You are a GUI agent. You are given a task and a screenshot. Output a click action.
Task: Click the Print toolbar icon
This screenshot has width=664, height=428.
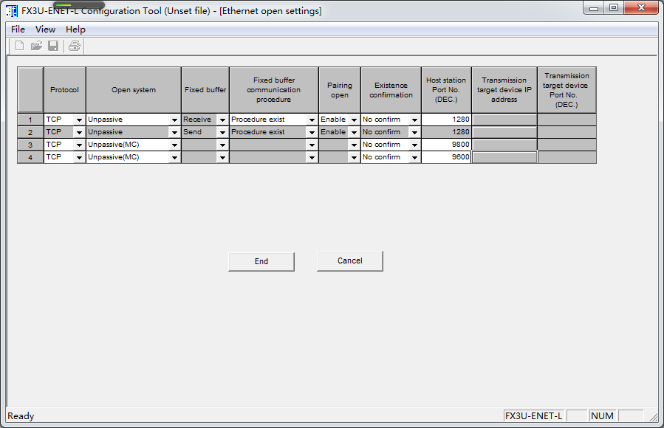click(75, 46)
